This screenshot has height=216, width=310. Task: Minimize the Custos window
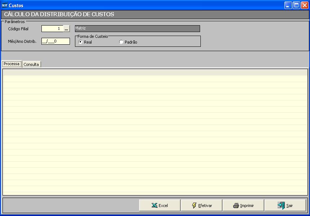[x=288, y=5]
